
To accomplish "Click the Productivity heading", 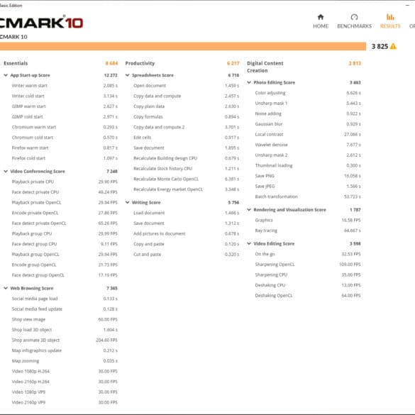I will tap(140, 63).
